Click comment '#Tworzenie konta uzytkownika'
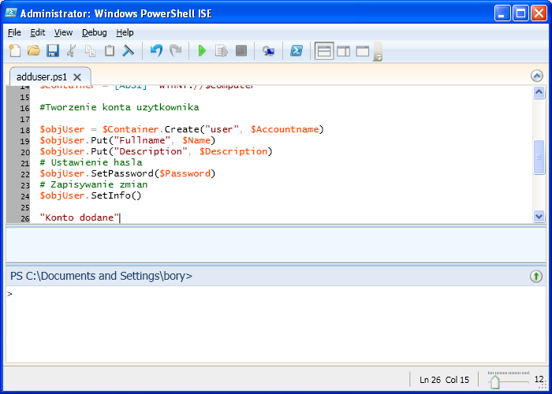The image size is (552, 394). pos(119,107)
